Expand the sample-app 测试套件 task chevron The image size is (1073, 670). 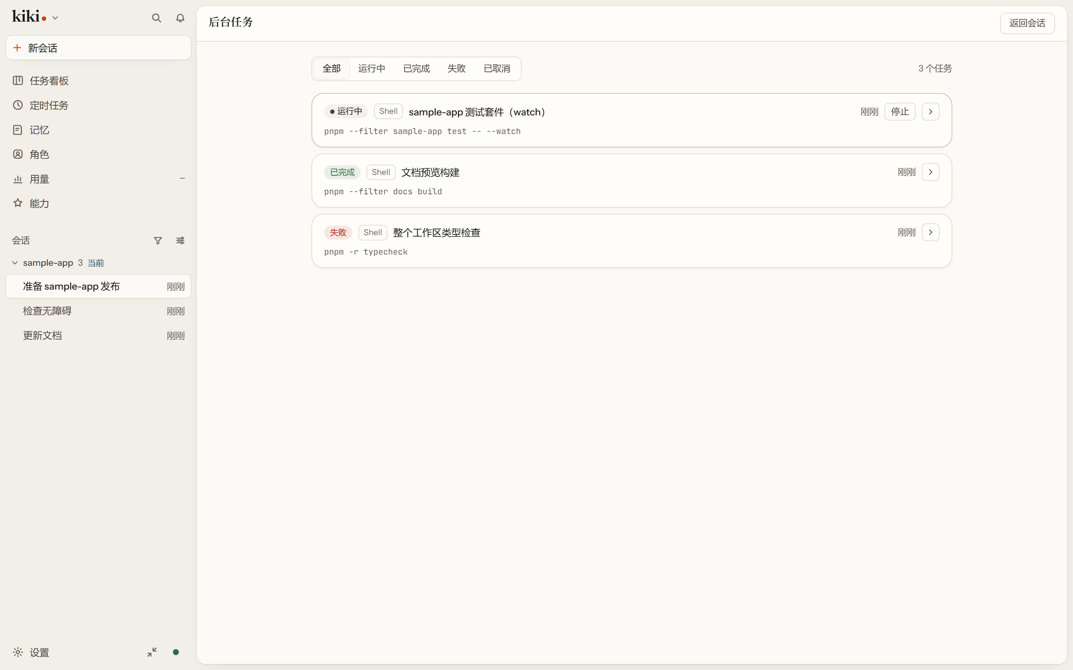pyautogui.click(x=930, y=112)
